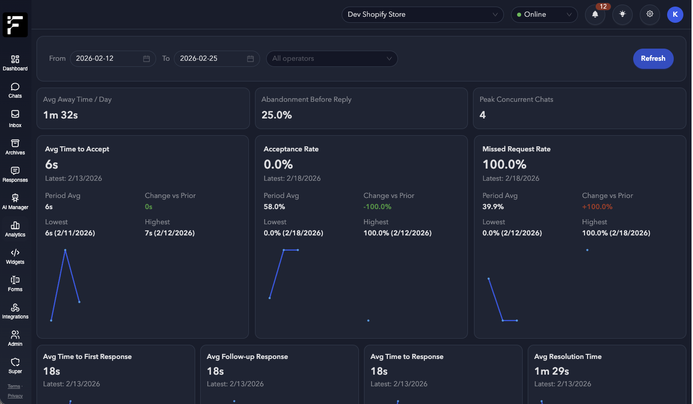This screenshot has height=404, width=693.
Task: Click the Refresh button
Action: pos(653,58)
